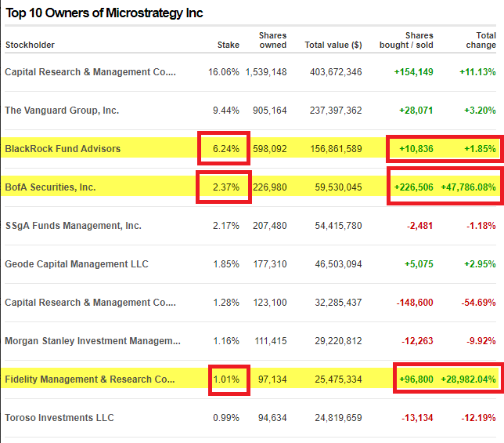
Task: Click the Shares owned column header
Action: (x=272, y=40)
